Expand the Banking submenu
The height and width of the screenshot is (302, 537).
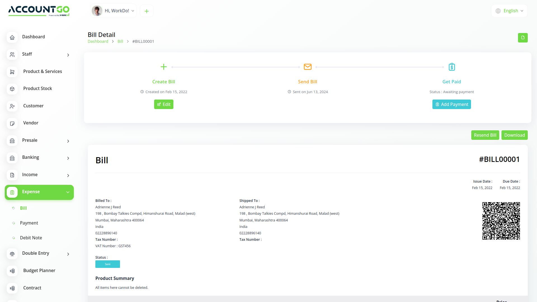[x=68, y=158]
